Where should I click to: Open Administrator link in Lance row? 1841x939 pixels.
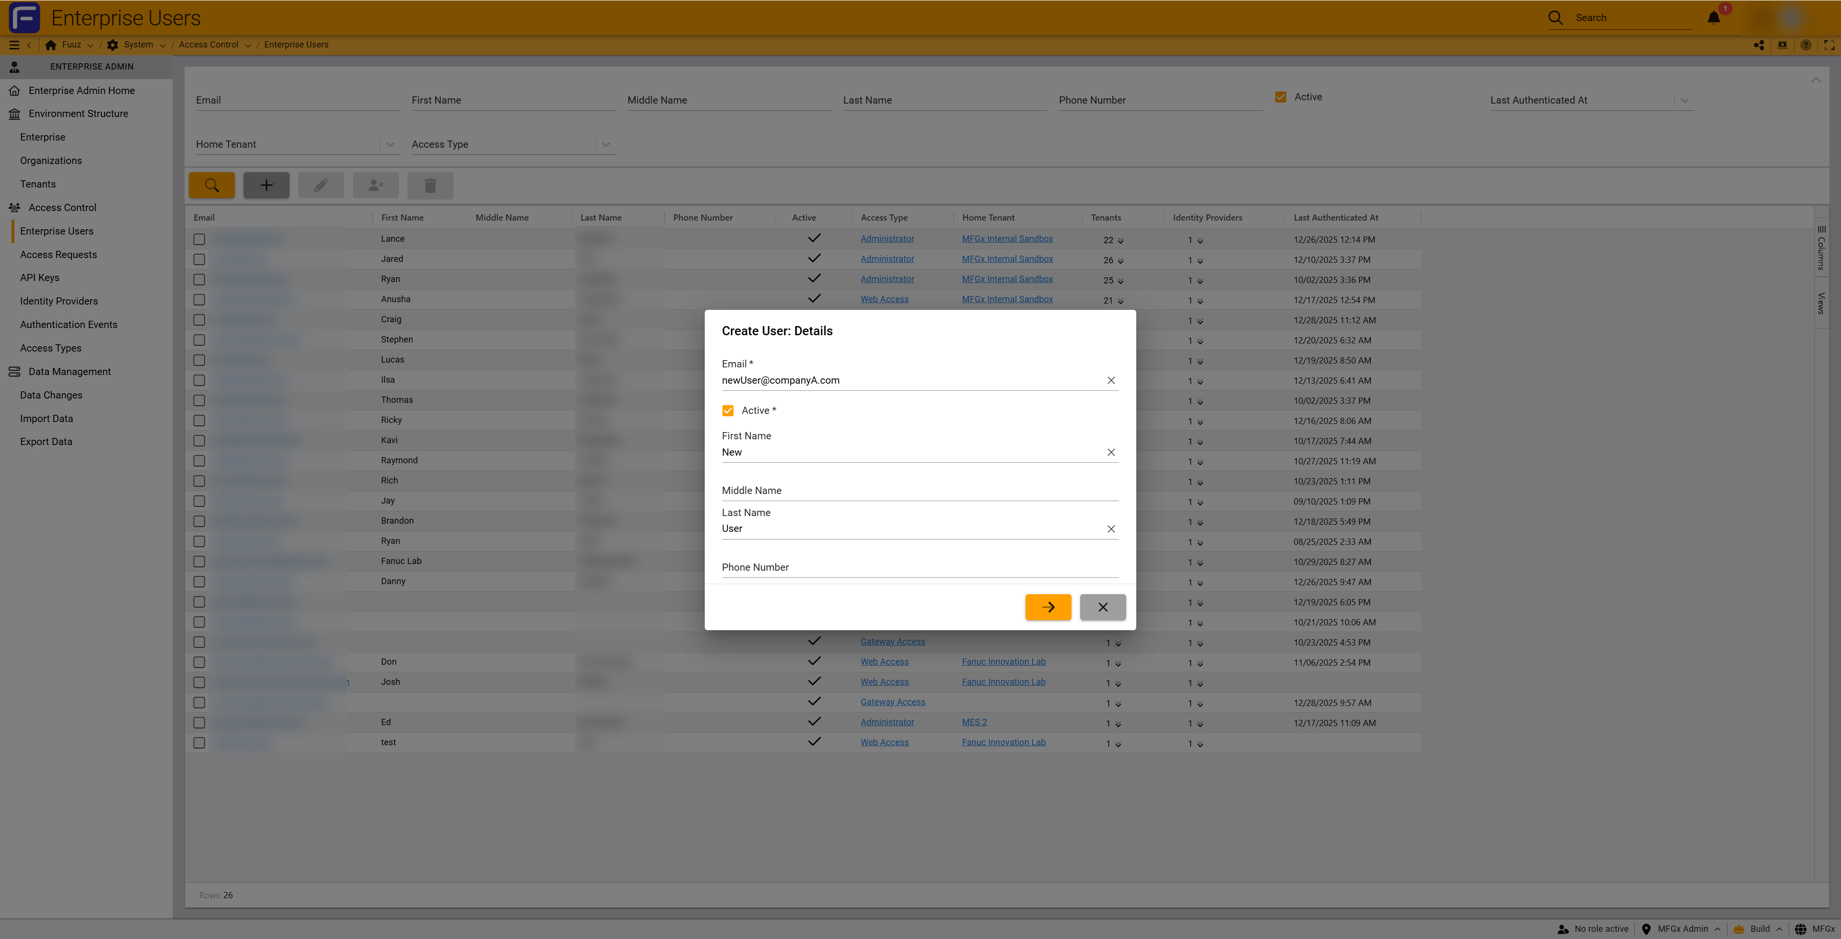[887, 239]
